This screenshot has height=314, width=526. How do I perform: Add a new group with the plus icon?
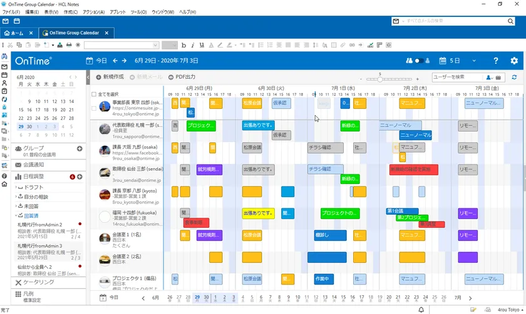tap(80, 148)
